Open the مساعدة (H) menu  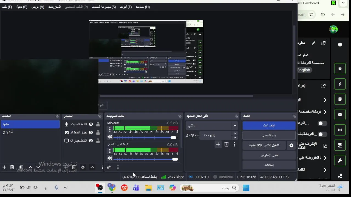tap(143, 7)
